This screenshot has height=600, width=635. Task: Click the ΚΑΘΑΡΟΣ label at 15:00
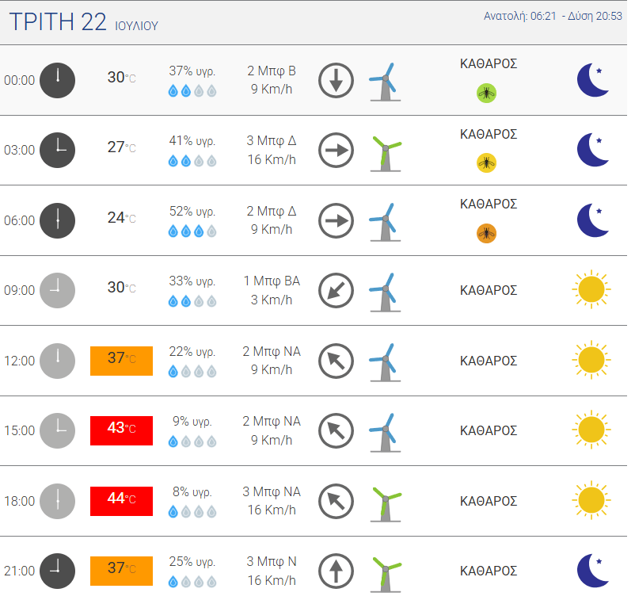(489, 430)
